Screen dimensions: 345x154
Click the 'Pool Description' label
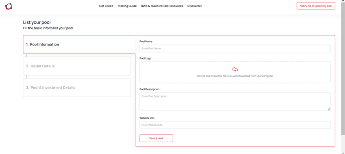tap(149, 89)
